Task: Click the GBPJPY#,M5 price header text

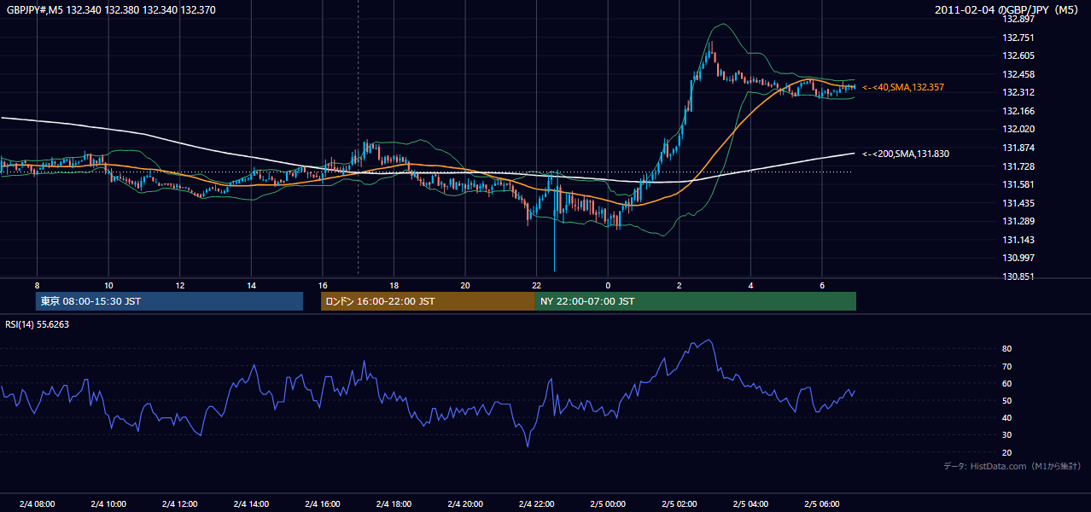Action: tap(111, 10)
